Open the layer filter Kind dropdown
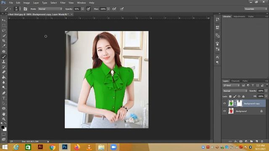Screen dimensions: 269x151 pos(231,85)
